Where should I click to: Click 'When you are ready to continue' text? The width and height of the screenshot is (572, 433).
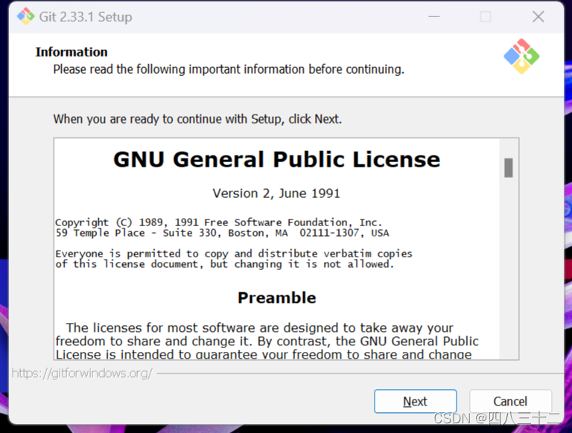pyautogui.click(x=197, y=119)
